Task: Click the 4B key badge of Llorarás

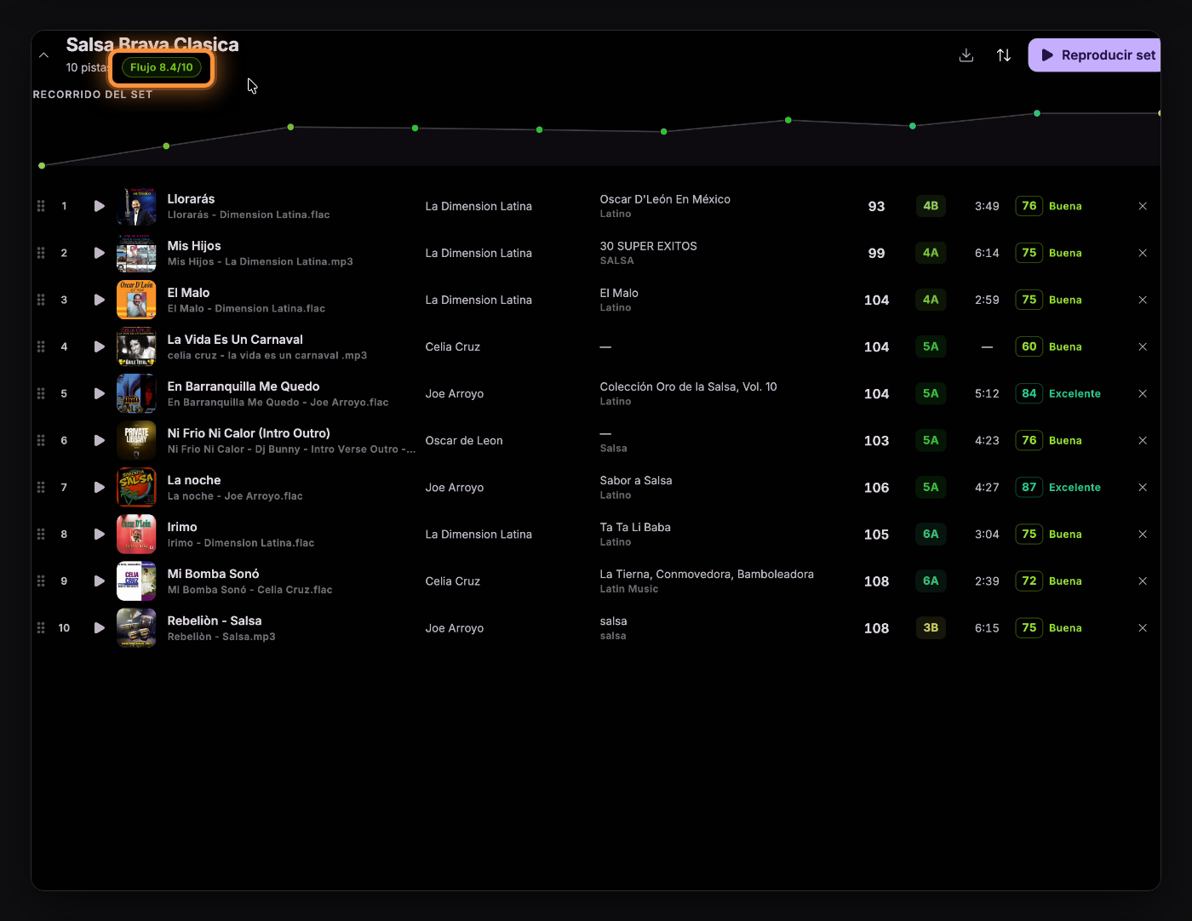Action: pyautogui.click(x=931, y=206)
